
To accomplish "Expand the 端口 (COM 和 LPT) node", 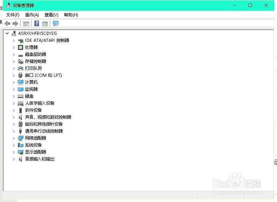I will pyautogui.click(x=14, y=75).
